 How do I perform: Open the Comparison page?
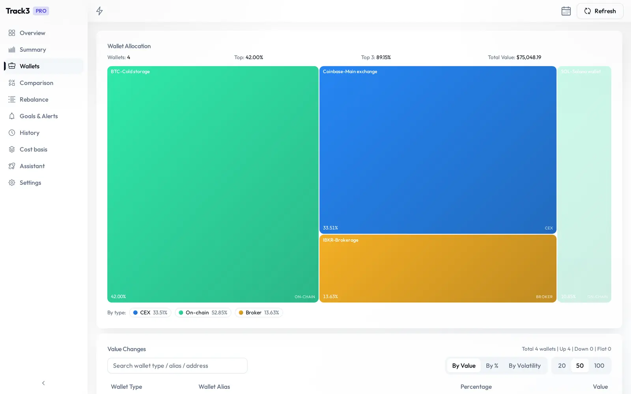pyautogui.click(x=44, y=83)
